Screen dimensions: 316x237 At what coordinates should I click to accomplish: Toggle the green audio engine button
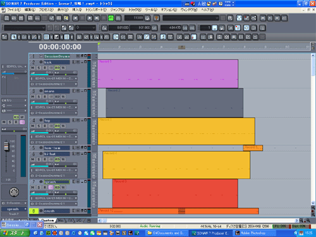point(111,18)
